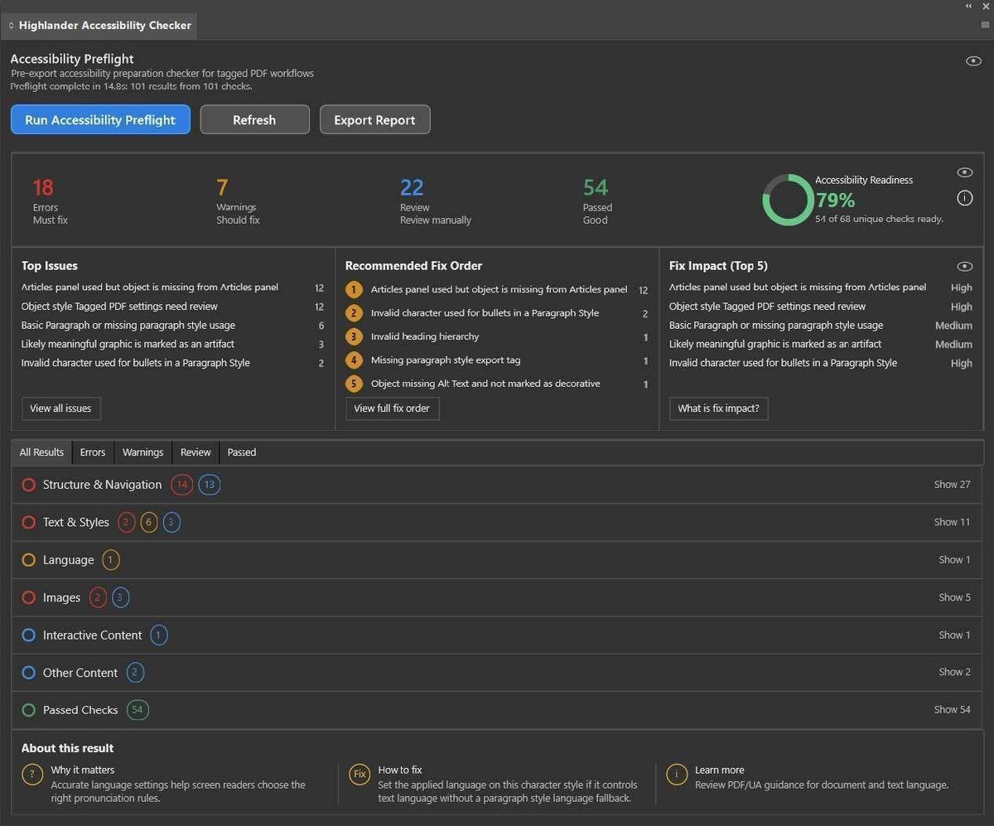The image size is (994, 826).
Task: Click the orange 1 badge on Language
Action: coord(111,560)
